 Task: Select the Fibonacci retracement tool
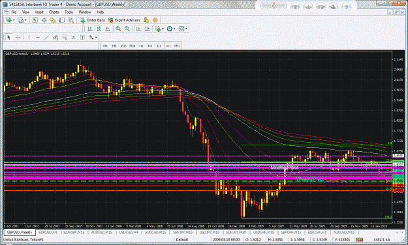tap(64, 38)
